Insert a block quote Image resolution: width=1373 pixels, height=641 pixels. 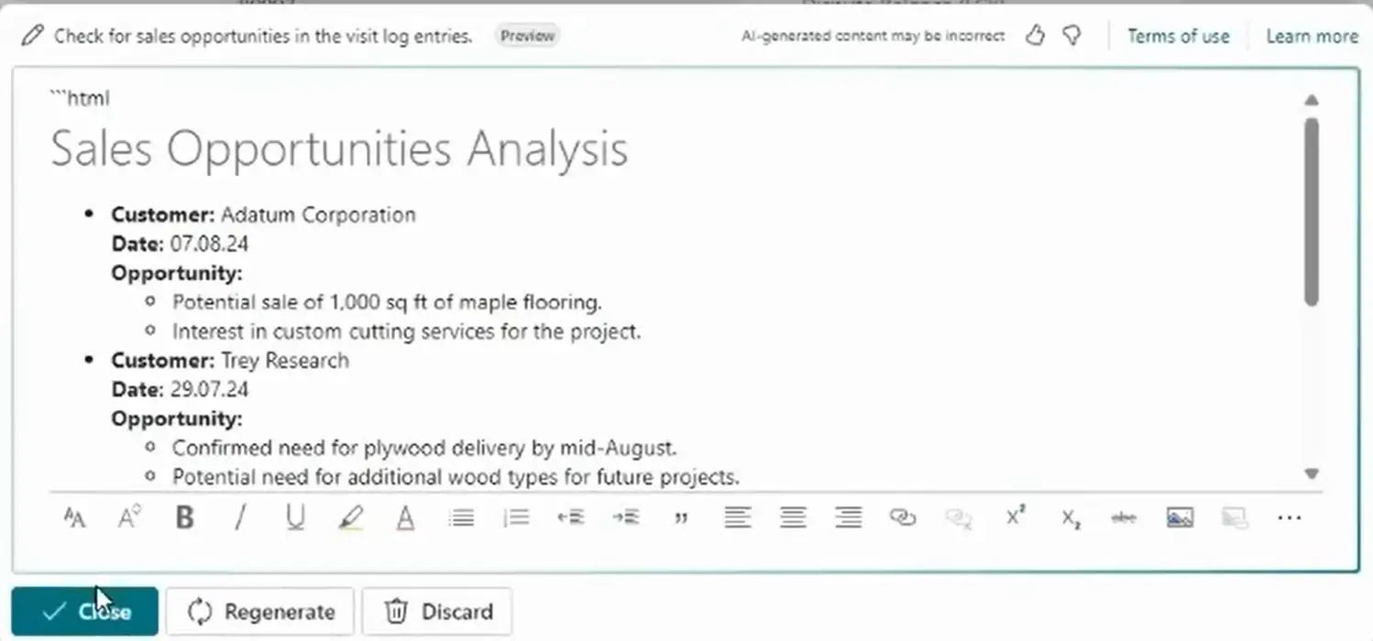[x=681, y=518]
